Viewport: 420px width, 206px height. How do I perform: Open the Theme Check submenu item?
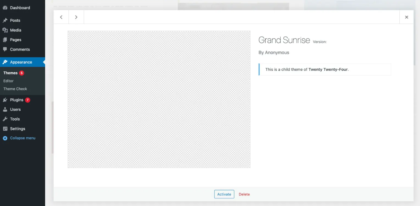click(x=15, y=89)
